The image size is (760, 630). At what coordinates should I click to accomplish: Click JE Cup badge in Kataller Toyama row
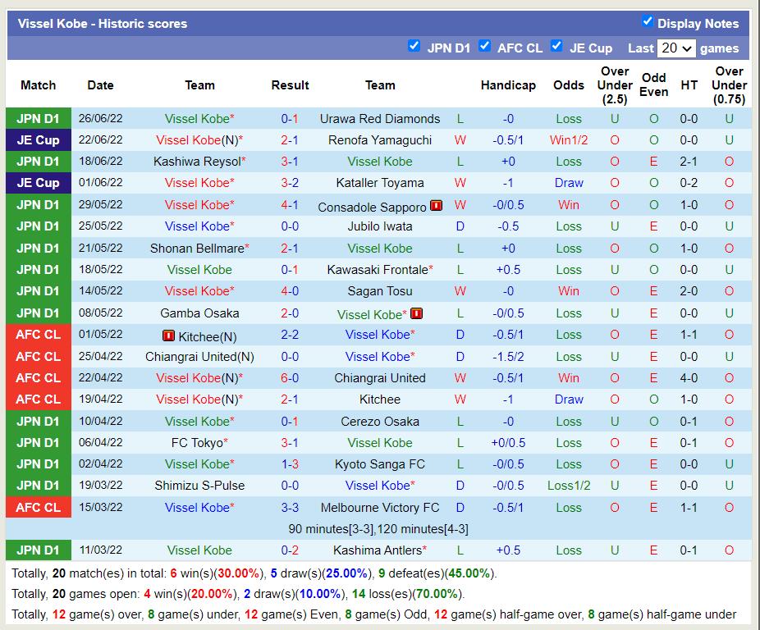[38, 184]
